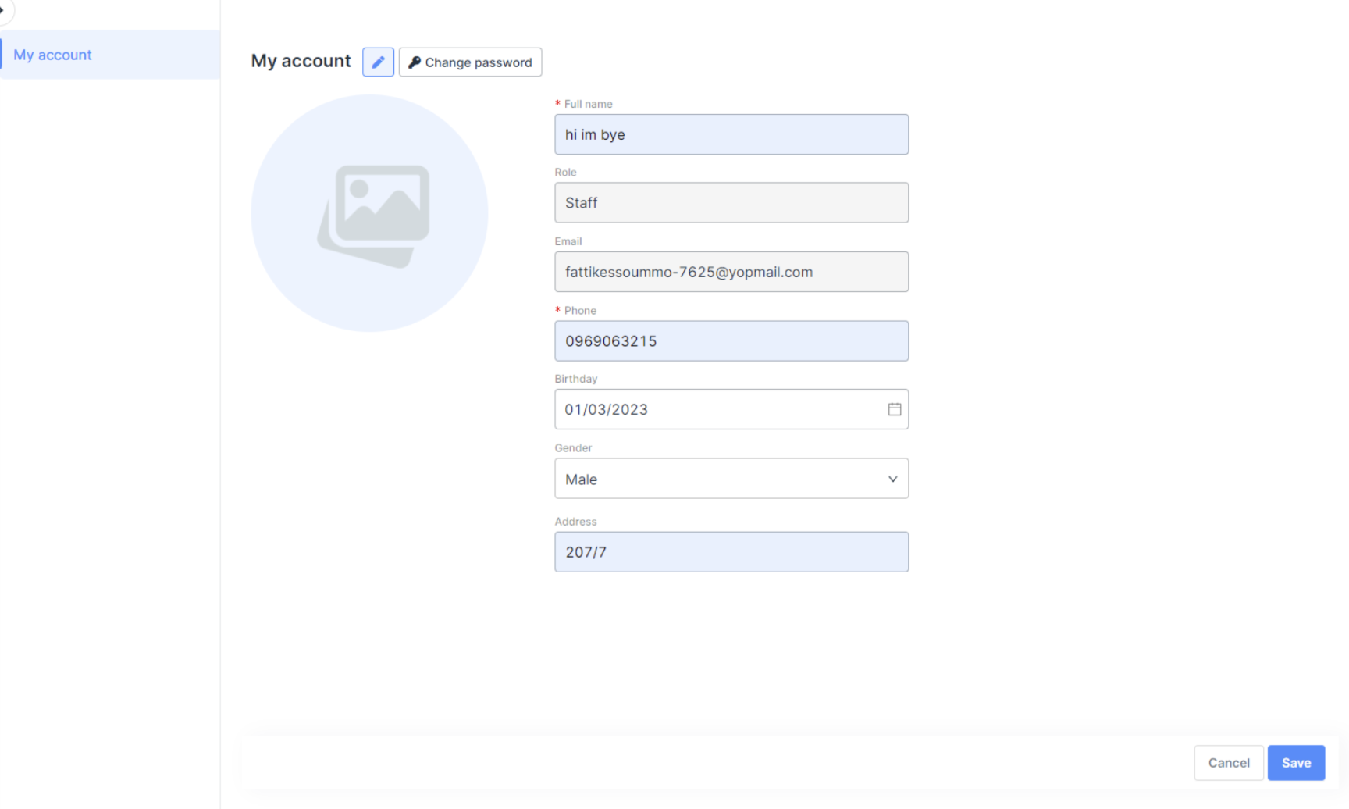Select My account in the sidebar

point(53,55)
